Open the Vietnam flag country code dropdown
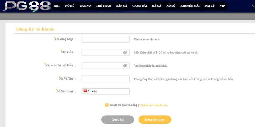This screenshot has width=255, height=127. point(86,91)
